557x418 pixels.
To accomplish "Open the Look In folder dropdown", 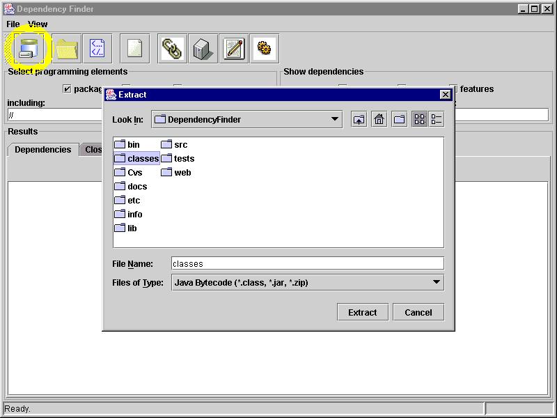I will (x=247, y=119).
